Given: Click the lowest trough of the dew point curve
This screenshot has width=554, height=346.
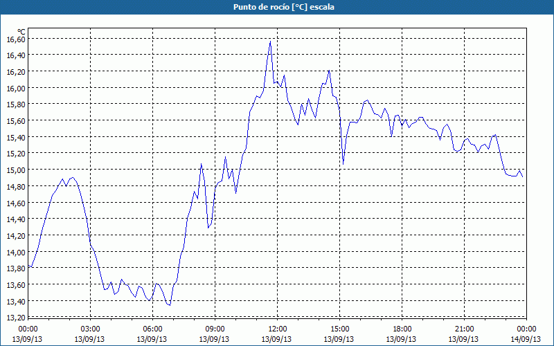Looking at the screenshot, I should click(x=170, y=305).
